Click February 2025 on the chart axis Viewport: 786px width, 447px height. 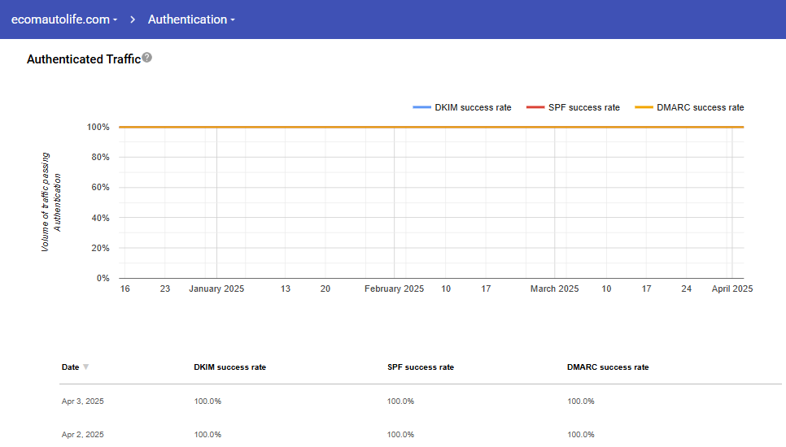tap(394, 289)
